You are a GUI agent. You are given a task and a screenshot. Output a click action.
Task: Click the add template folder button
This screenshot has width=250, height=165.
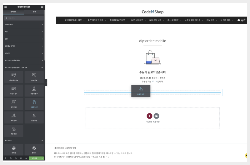156,116
